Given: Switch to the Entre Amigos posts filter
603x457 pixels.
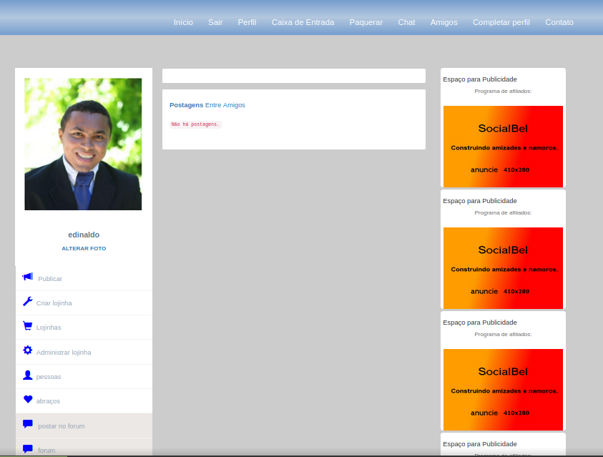Looking at the screenshot, I should point(225,105).
